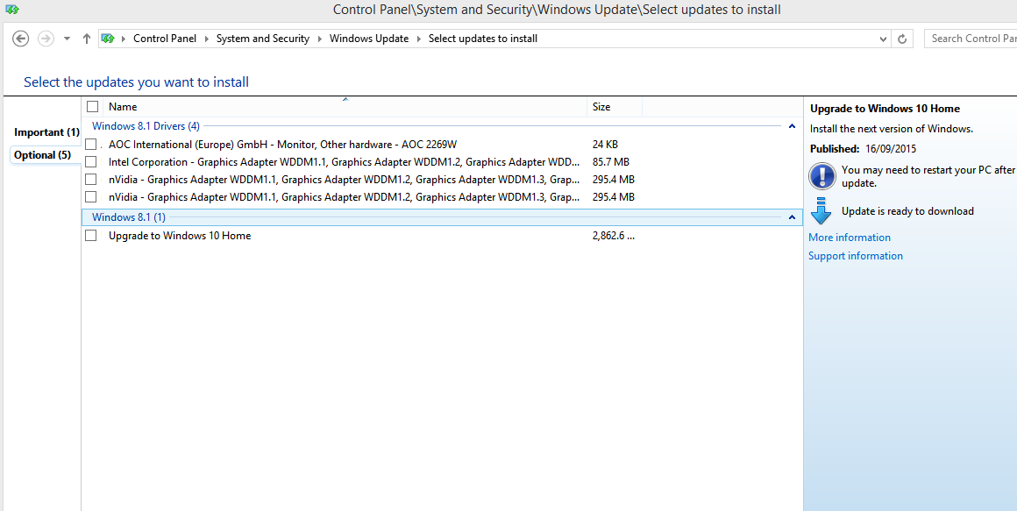Viewport: 1017px width, 511px height.
Task: Select the AOC International monitor driver row
Action: [442, 144]
